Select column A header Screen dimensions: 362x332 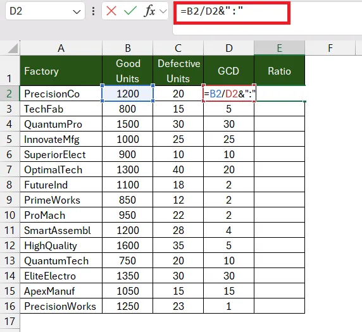pos(61,48)
